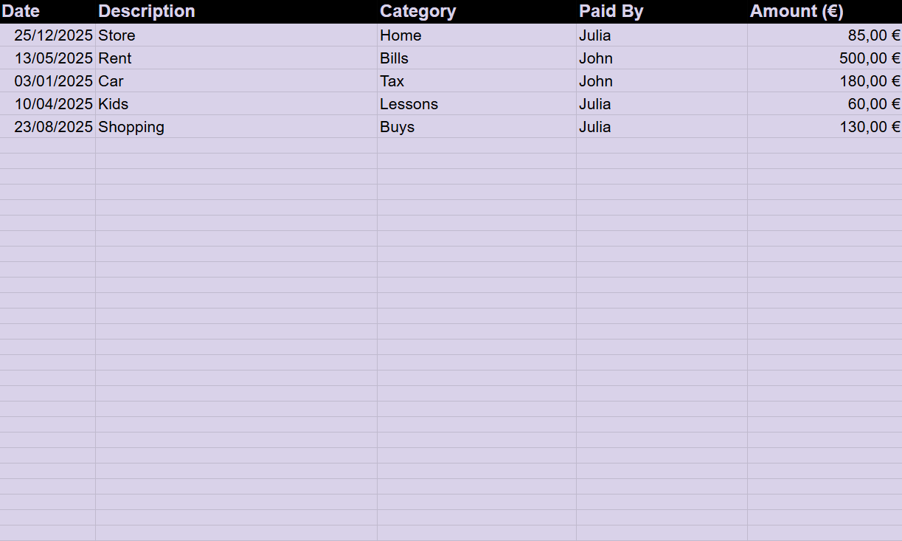Select the Buys category cell

pos(398,127)
